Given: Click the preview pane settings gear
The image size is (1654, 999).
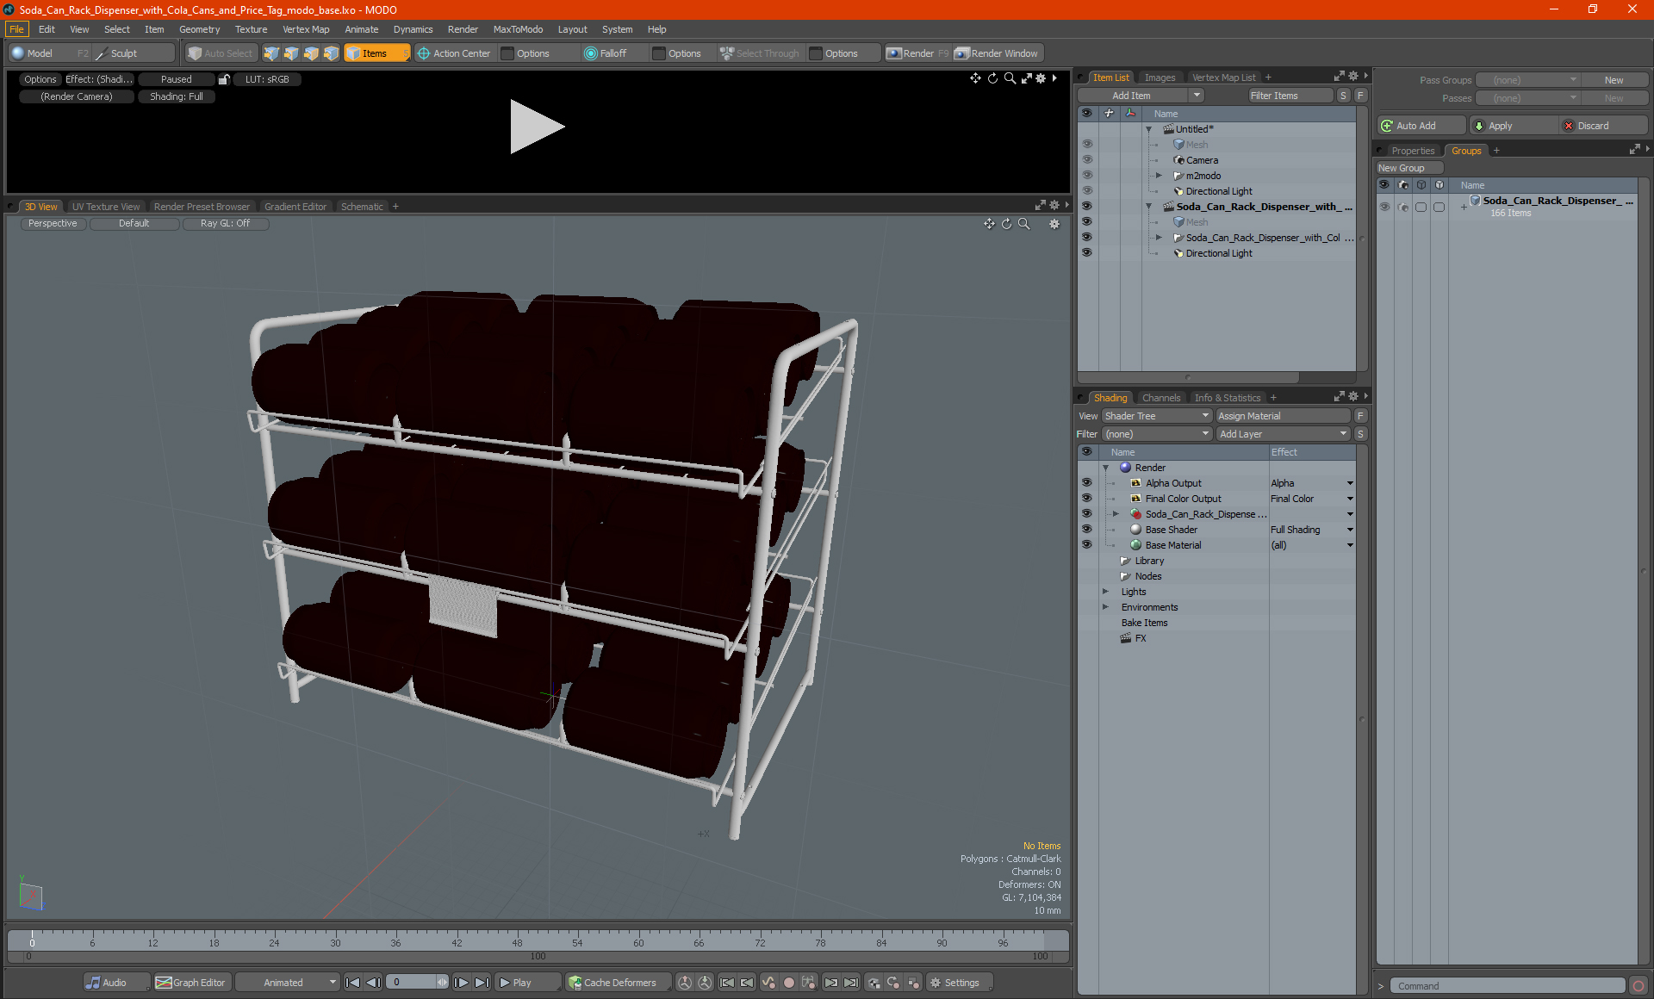Looking at the screenshot, I should [x=1041, y=78].
